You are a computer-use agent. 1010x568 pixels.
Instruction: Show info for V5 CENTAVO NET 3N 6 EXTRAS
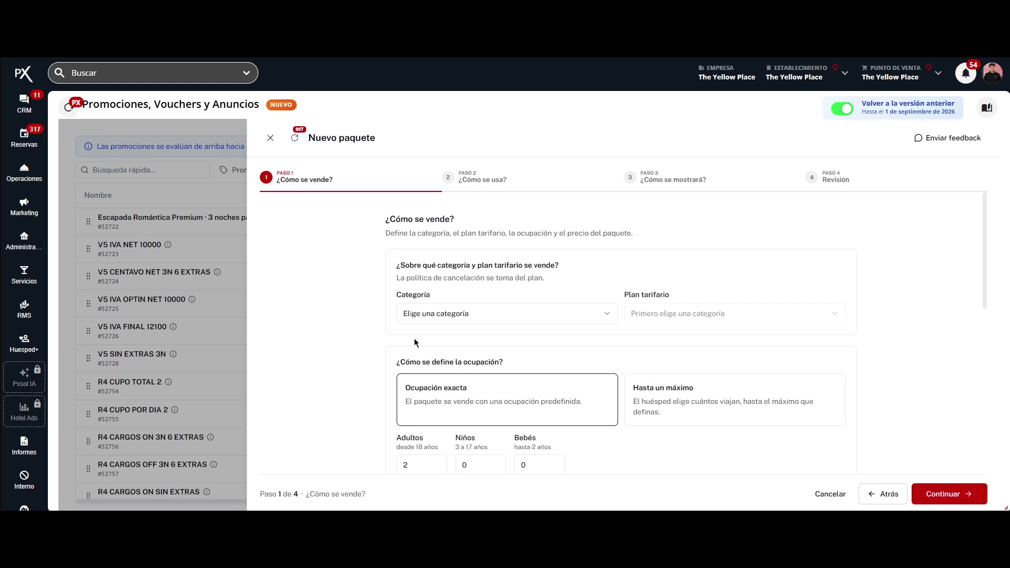pos(217,272)
